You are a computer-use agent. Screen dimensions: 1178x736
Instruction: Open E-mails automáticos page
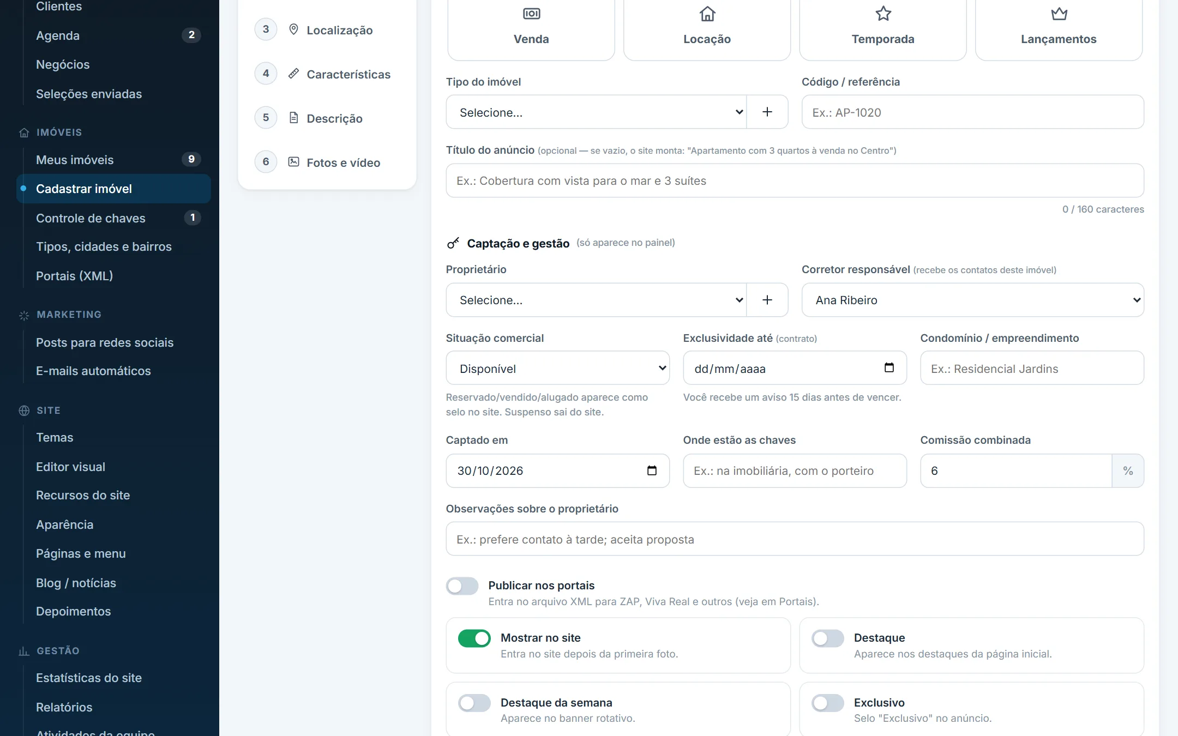[113, 371]
